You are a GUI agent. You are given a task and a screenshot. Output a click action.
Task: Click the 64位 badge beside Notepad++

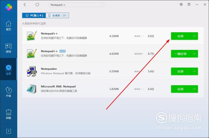pos(63,51)
